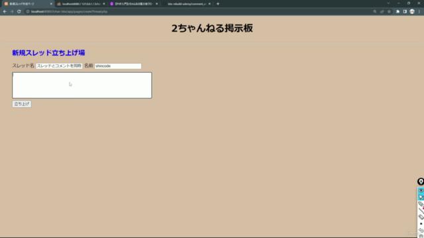Open a new browser tab
This screenshot has width=424, height=238.
click(218, 4)
